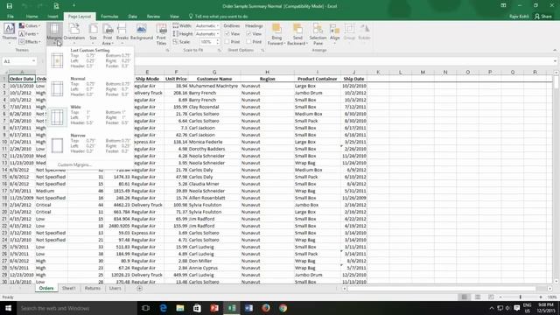Choose Normal margins preset
This screenshot has width=560, height=315.
point(90,87)
